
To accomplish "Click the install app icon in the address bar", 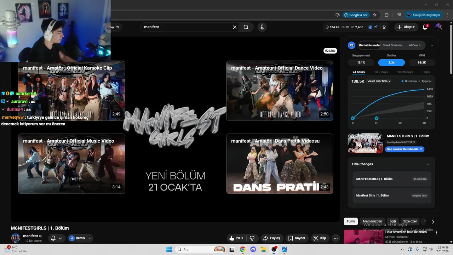I will point(338,15).
